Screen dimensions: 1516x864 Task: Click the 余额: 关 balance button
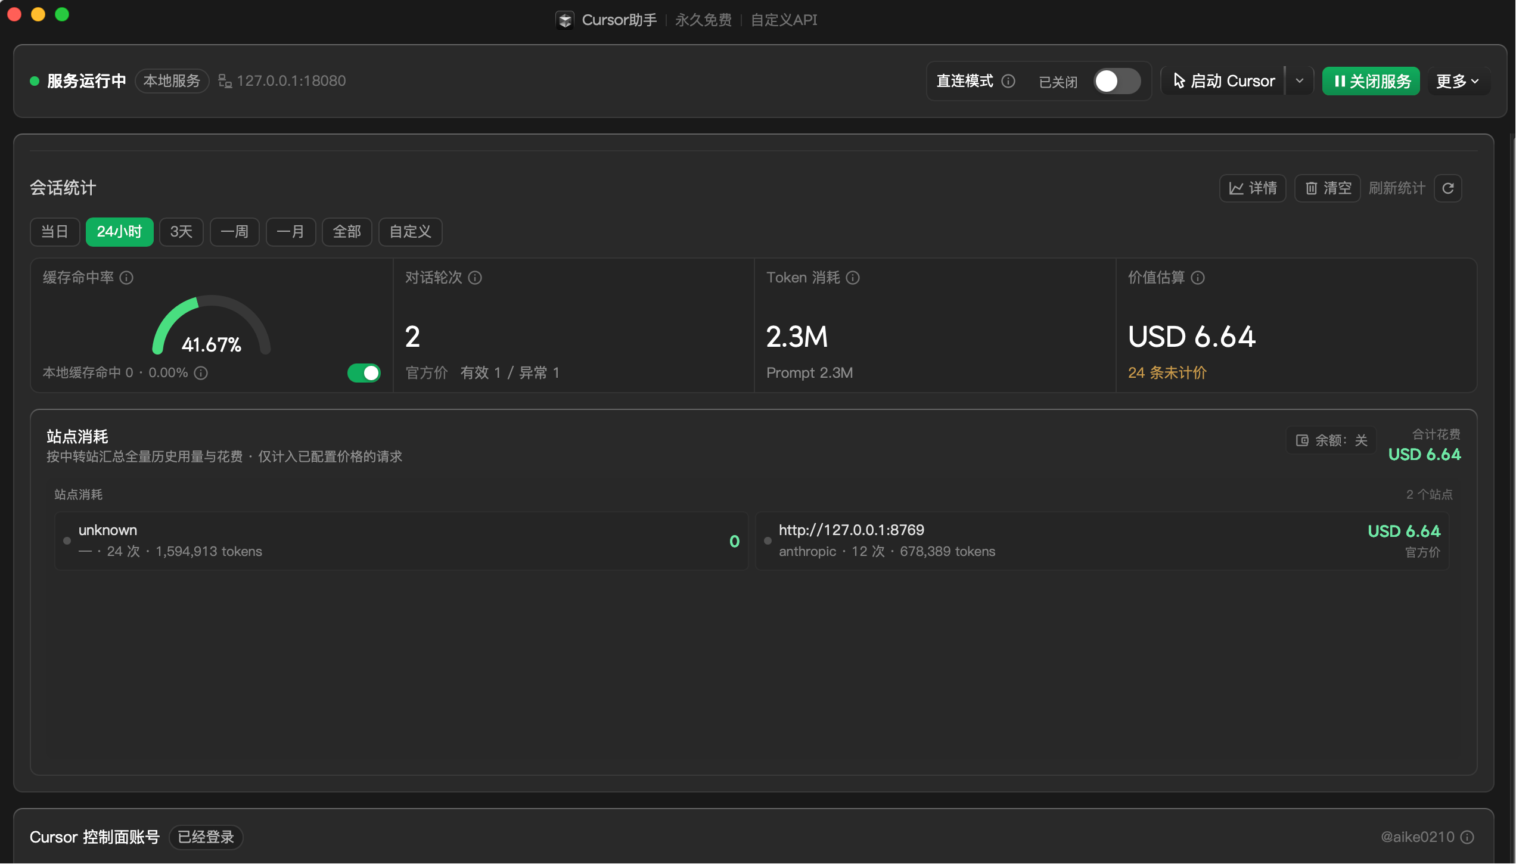(1331, 440)
